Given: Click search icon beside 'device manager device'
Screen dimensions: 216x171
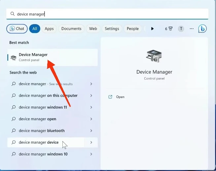Looking at the screenshot, I should (x=14, y=142).
